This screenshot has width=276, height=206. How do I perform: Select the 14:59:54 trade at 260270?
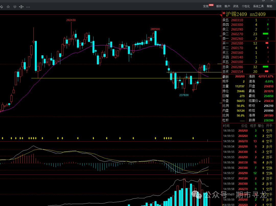click(249, 141)
